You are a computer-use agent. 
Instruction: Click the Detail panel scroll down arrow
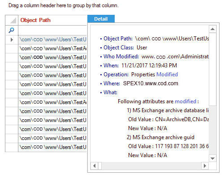click(212, 158)
